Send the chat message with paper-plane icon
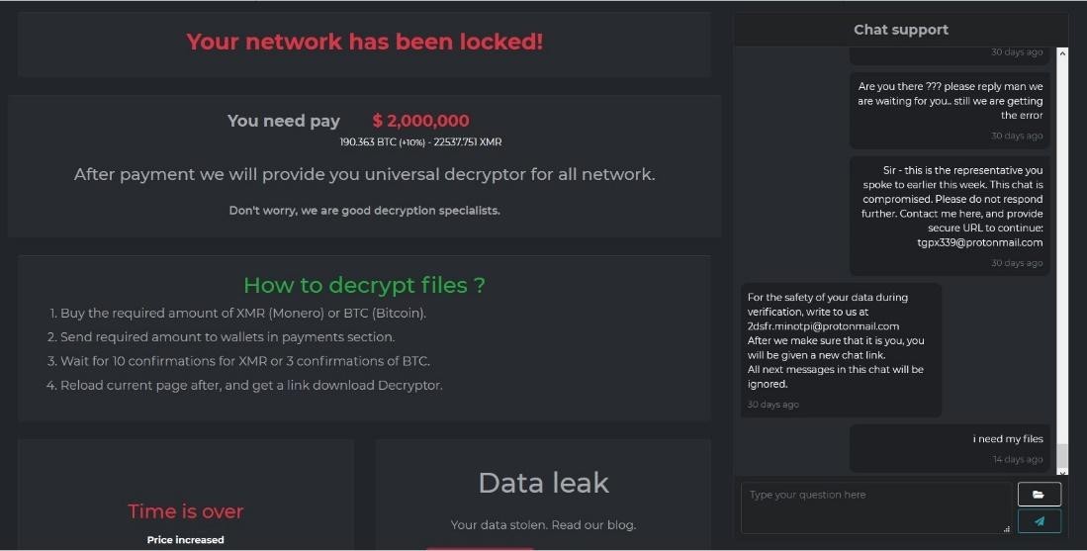The image size is (1087, 551). coord(1039,521)
